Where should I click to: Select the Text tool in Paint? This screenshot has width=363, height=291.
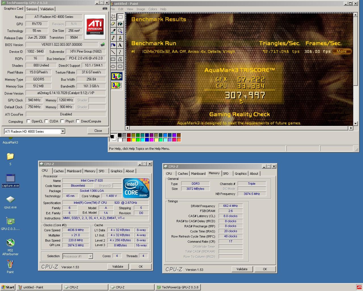click(x=120, y=45)
